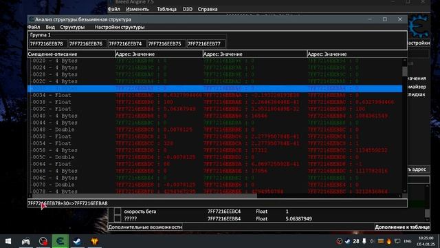Click the horizontal scrollbar left arrow
This screenshot has height=248, width=440.
[30, 196]
